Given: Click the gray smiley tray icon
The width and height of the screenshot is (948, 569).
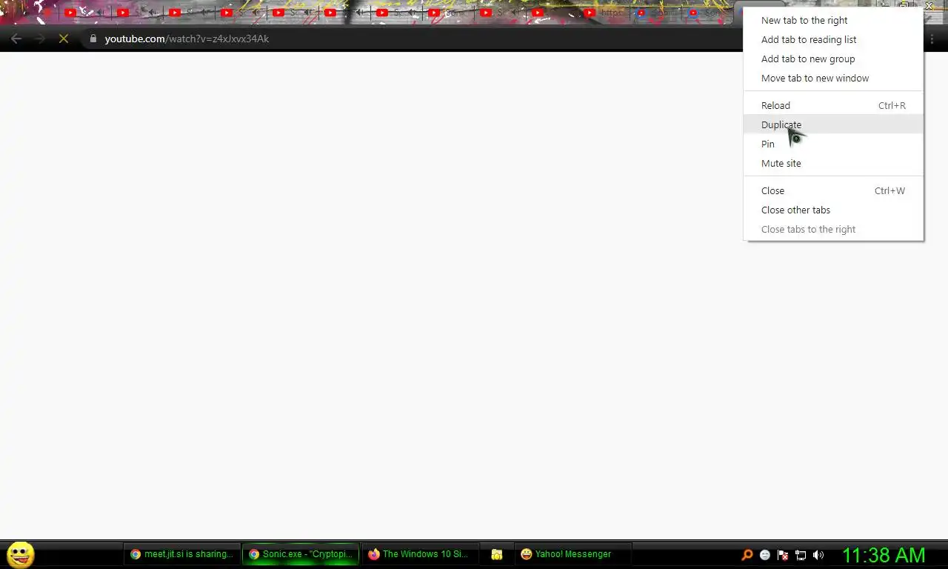Looking at the screenshot, I should (x=765, y=554).
